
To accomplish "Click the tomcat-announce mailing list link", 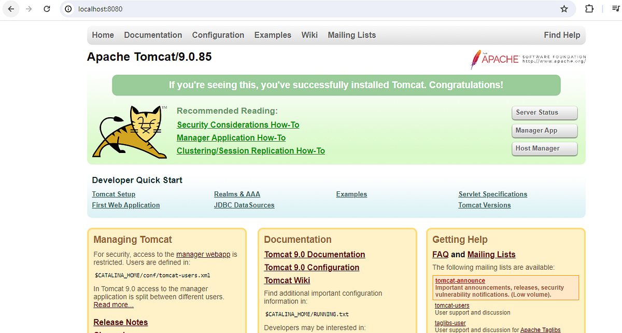I will point(460,280).
